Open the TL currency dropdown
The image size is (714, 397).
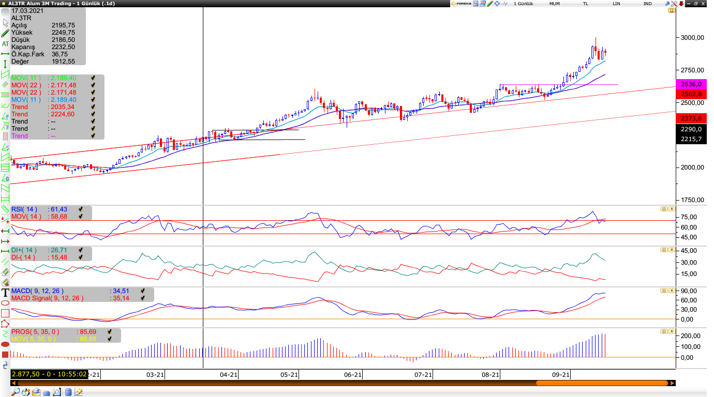(x=586, y=4)
